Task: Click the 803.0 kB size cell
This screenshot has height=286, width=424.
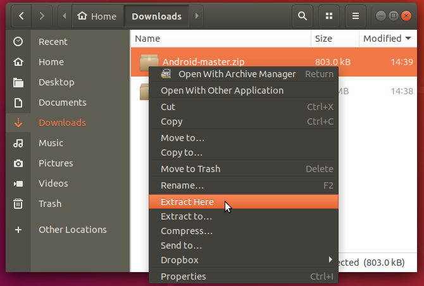Action: point(333,62)
